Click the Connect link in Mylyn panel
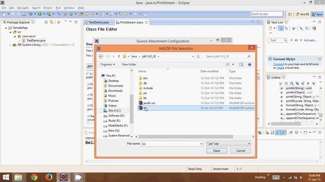This screenshot has height=182, width=325. coord(278,64)
